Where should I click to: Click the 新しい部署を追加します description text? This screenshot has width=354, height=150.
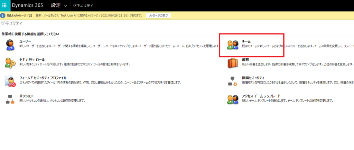(x=298, y=64)
